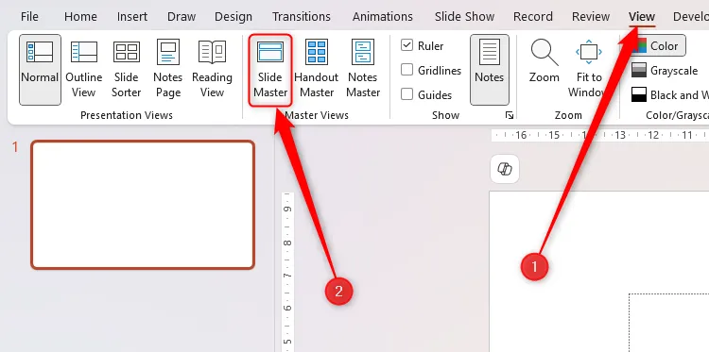709x352 pixels.
Task: Select Black and White view mode
Action: 669,94
